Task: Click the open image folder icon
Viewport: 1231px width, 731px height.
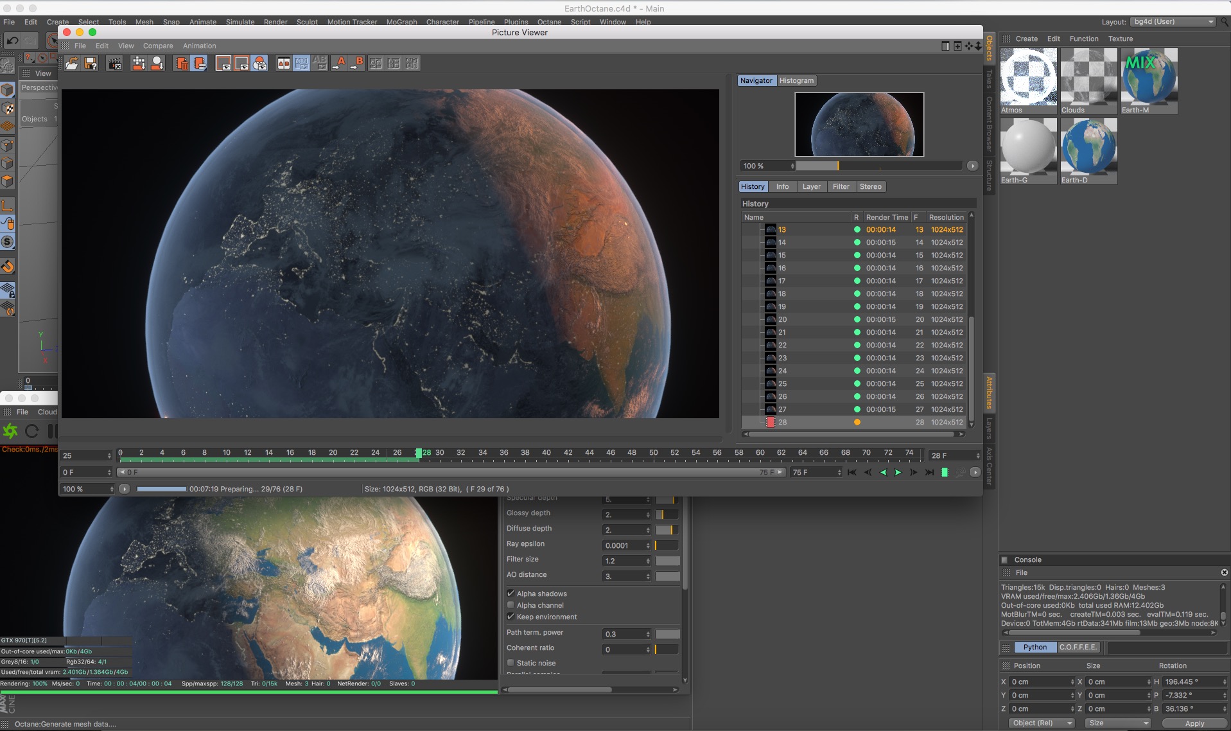Action: pyautogui.click(x=72, y=63)
